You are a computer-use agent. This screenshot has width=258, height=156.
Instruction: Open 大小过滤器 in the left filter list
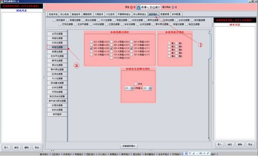coord(57,79)
